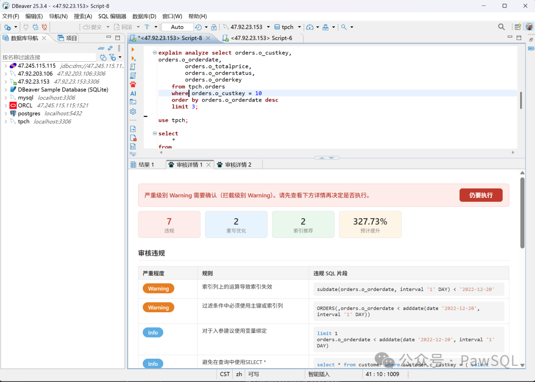The width and height of the screenshot is (535, 382).
Task: Click the audit panel vertical scrollbar
Action: (522, 213)
